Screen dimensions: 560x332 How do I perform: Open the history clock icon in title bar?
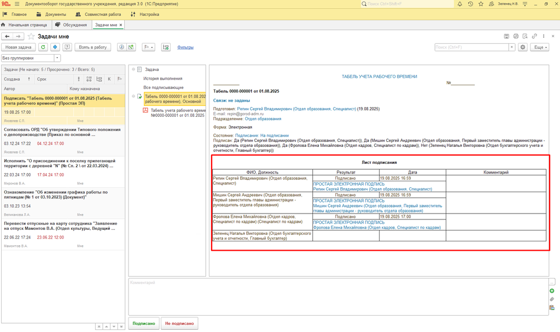(471, 4)
